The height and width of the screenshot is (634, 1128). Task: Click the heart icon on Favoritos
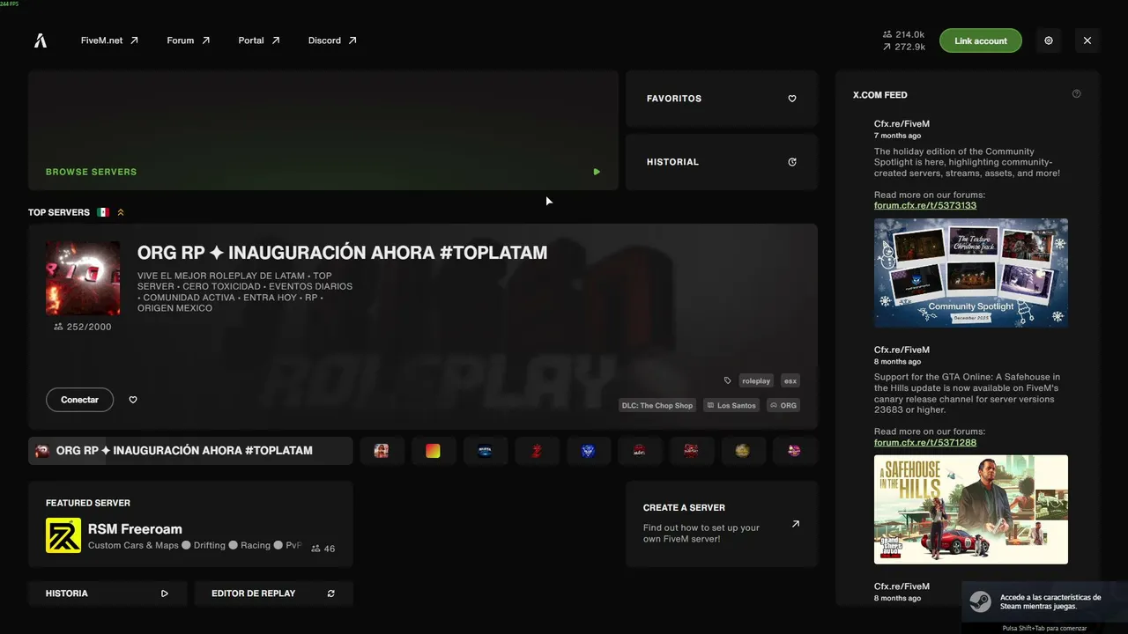pos(792,99)
